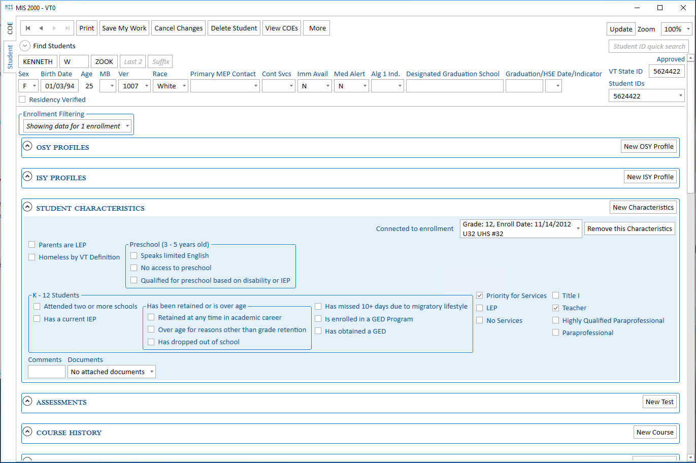
Task: Click Save My Work
Action: [124, 28]
